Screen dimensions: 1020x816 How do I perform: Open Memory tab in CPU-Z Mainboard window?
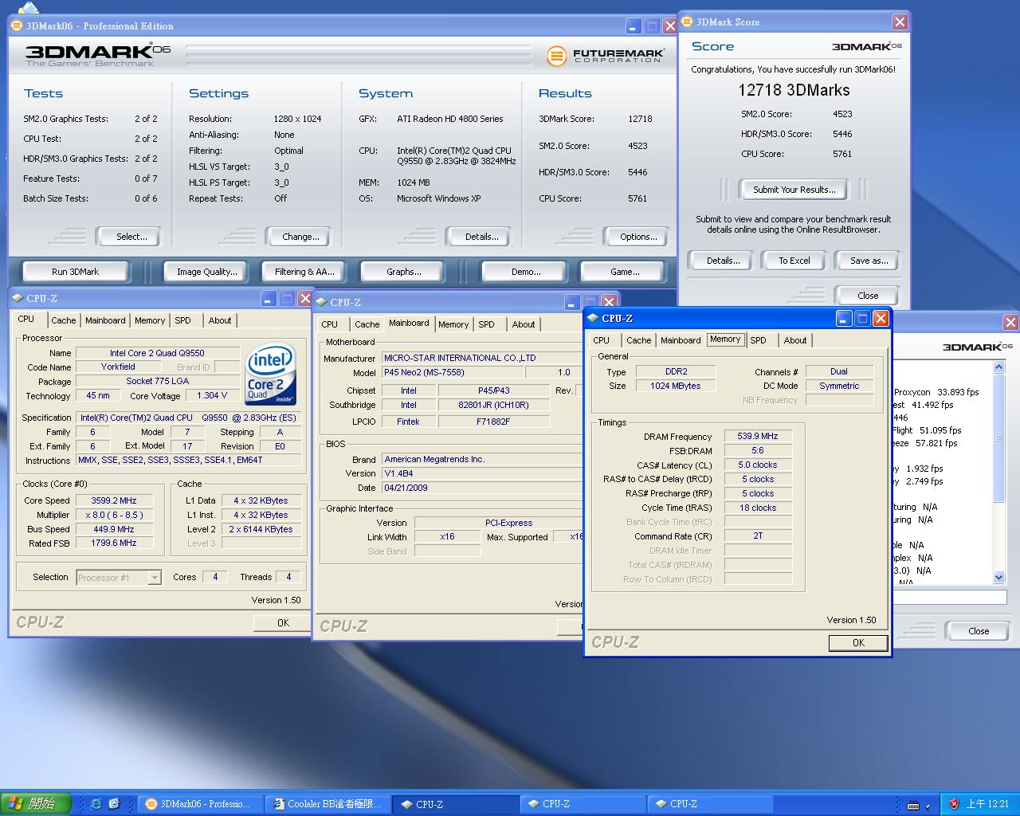point(453,324)
